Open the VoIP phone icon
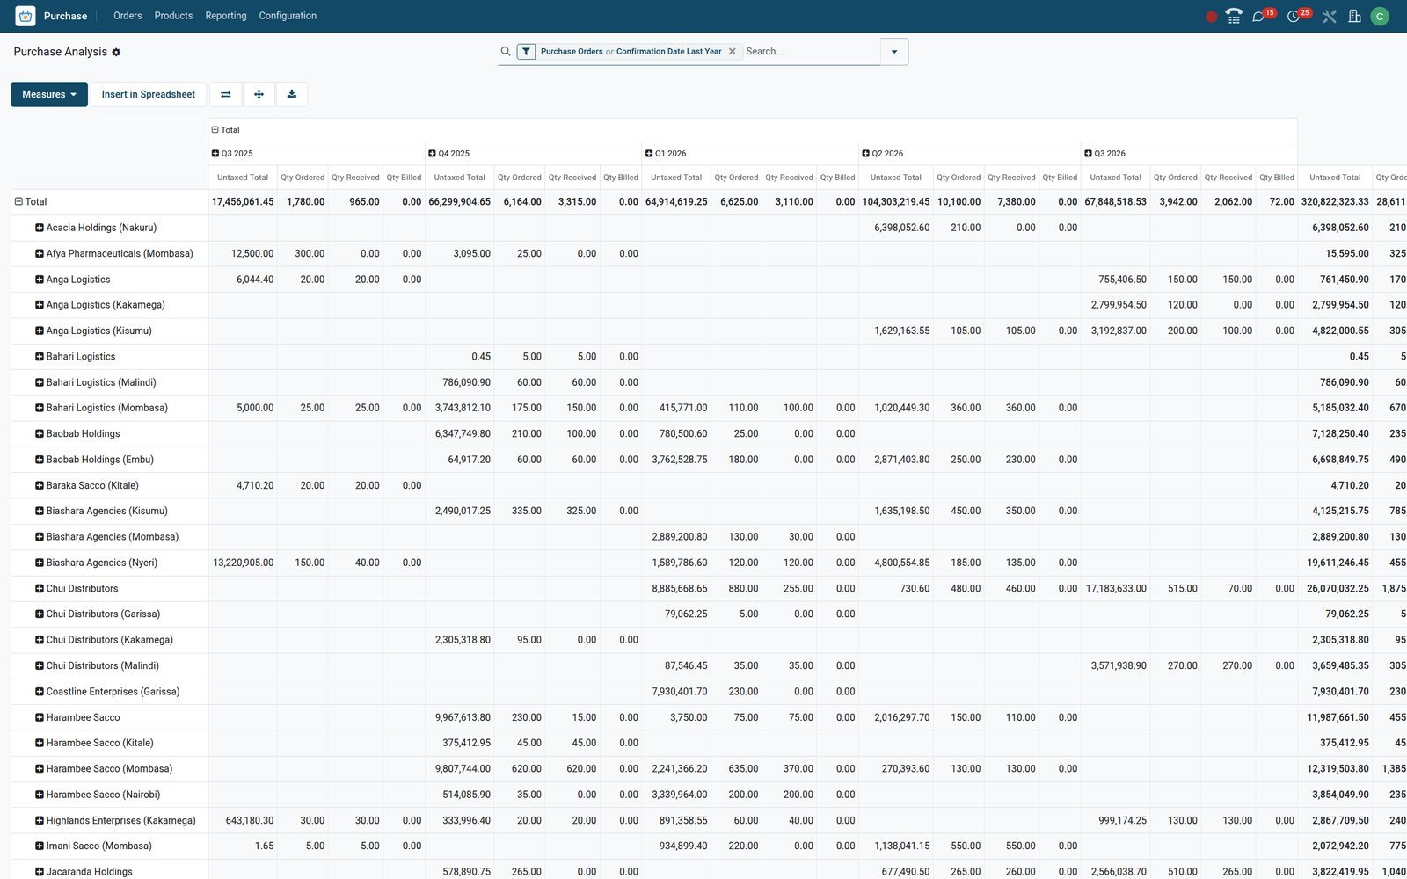 coord(1234,16)
